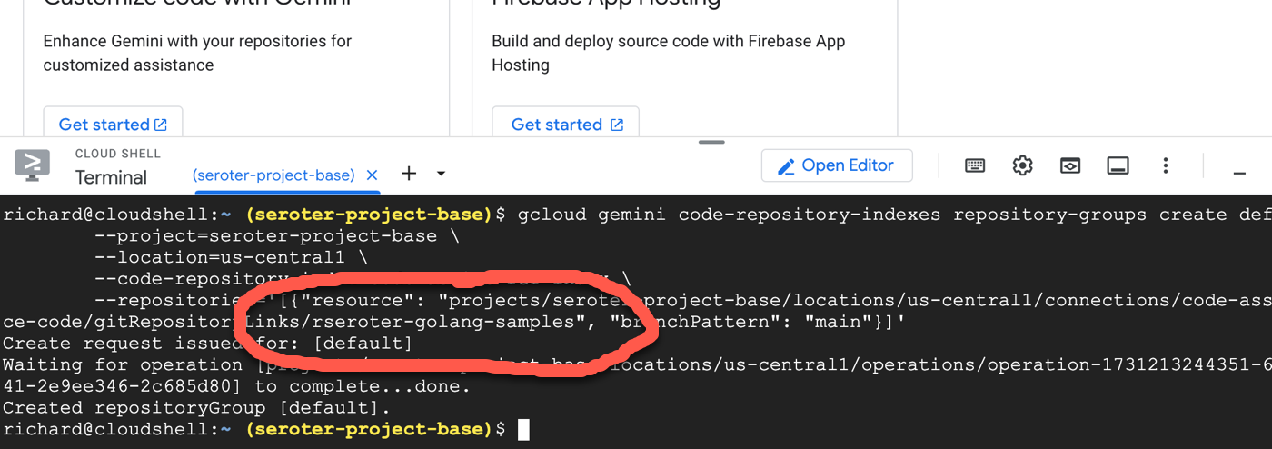
Task: Click the Terminal label in Cloud Shell header
Action: pos(111,177)
